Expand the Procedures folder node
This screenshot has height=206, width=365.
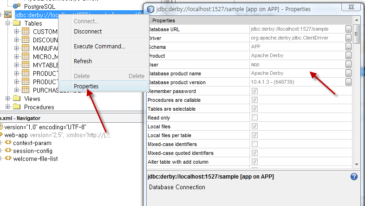8,107
